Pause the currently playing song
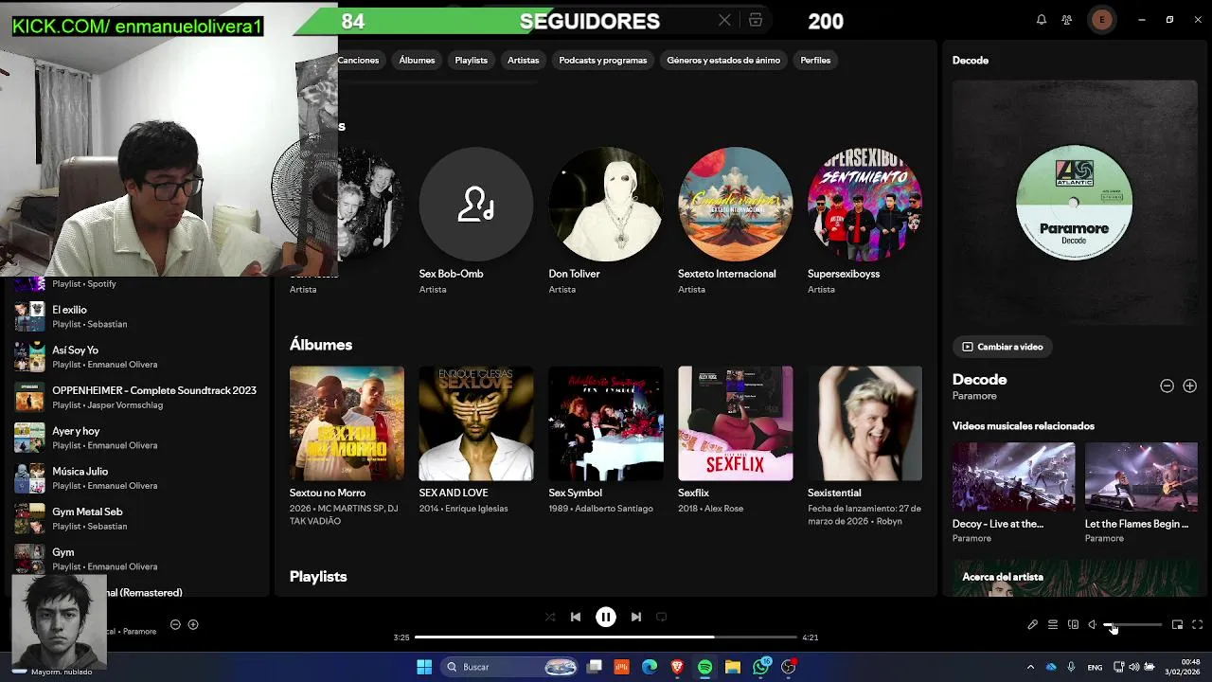 tap(606, 617)
